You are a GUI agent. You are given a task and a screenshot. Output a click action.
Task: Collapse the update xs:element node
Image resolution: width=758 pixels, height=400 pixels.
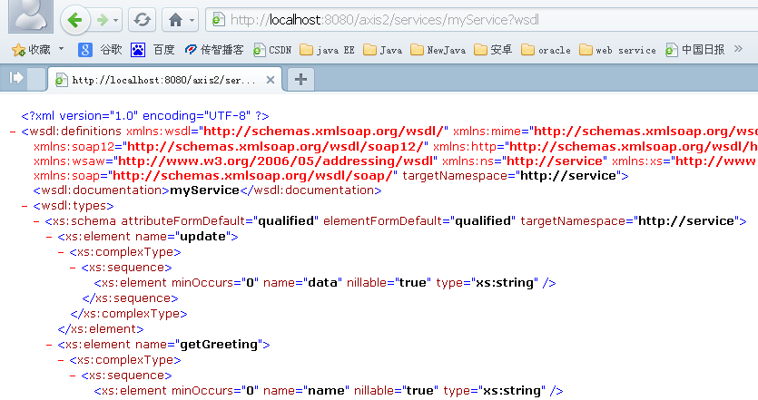[x=48, y=238]
